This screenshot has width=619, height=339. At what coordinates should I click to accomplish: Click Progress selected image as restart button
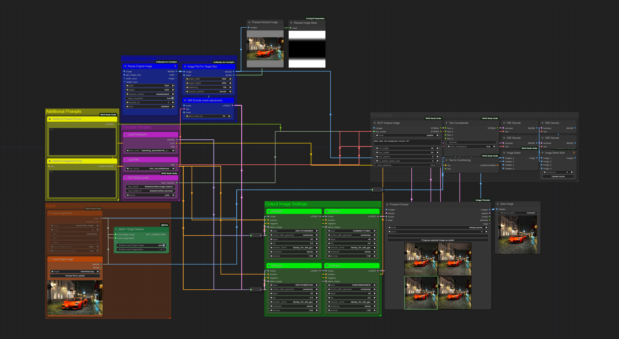point(438,240)
